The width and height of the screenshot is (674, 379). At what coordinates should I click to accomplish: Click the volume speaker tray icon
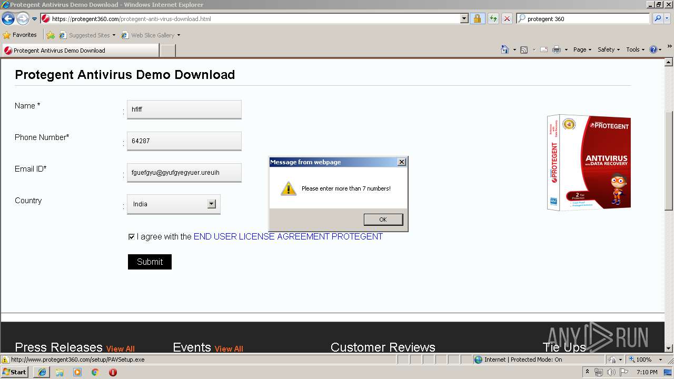(x=611, y=372)
